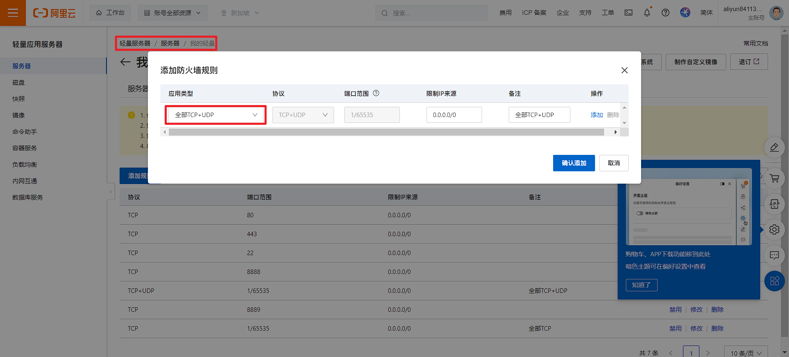Open the hamburger main menu
789x357 pixels.
tap(13, 13)
